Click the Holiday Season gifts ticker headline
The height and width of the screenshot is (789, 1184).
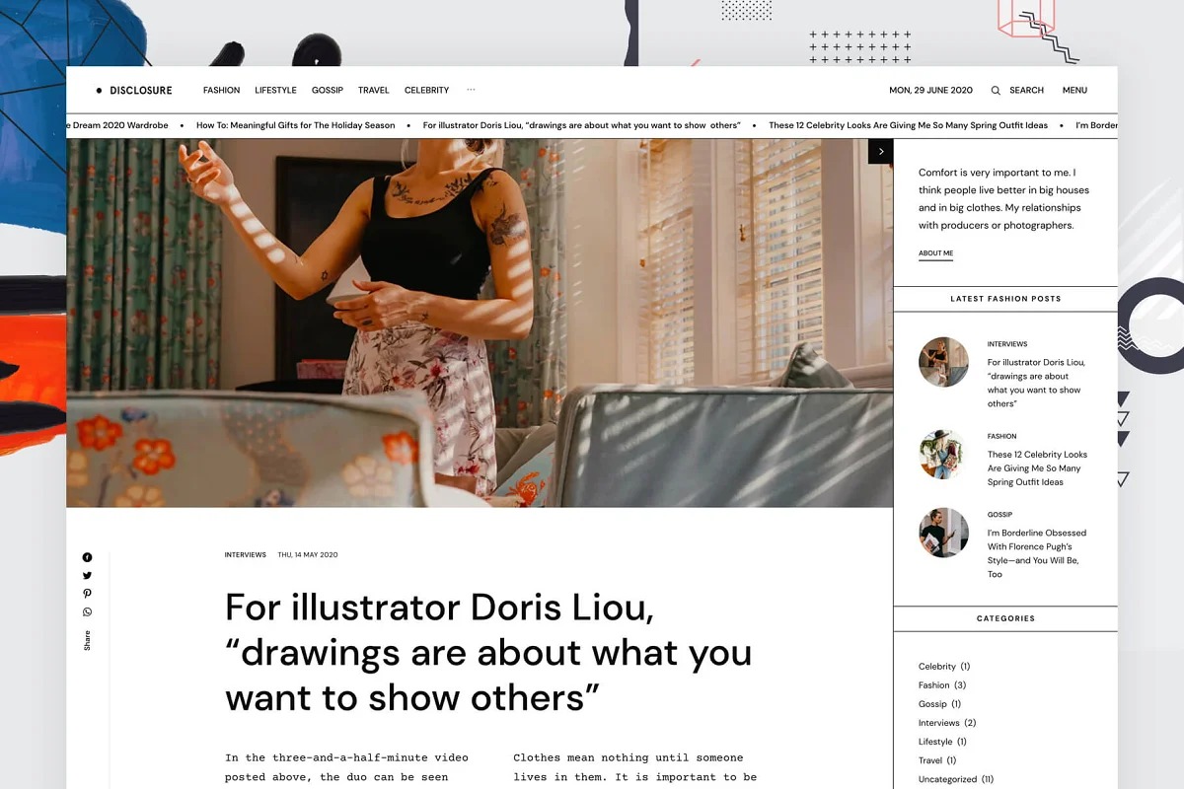pos(295,125)
